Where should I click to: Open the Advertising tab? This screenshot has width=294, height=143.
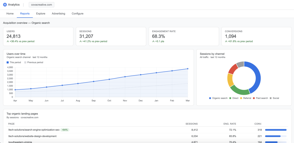click(58, 13)
